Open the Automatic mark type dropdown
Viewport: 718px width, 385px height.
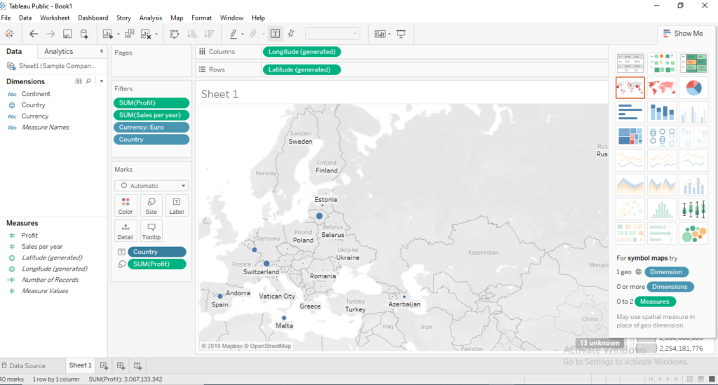coord(151,186)
